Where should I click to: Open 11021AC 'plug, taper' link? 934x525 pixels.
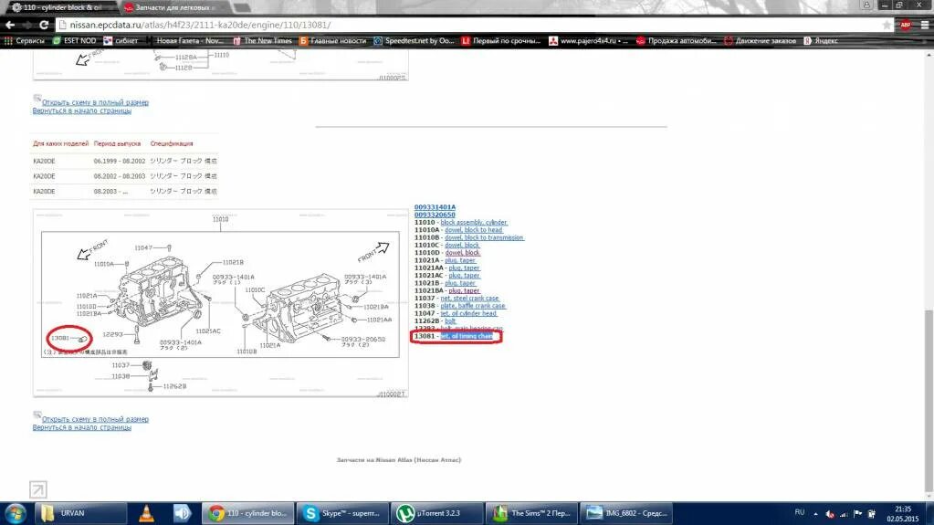[x=464, y=276]
